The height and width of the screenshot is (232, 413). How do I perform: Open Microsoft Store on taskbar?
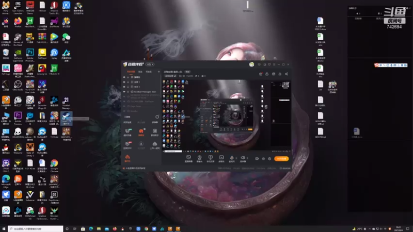83,229
